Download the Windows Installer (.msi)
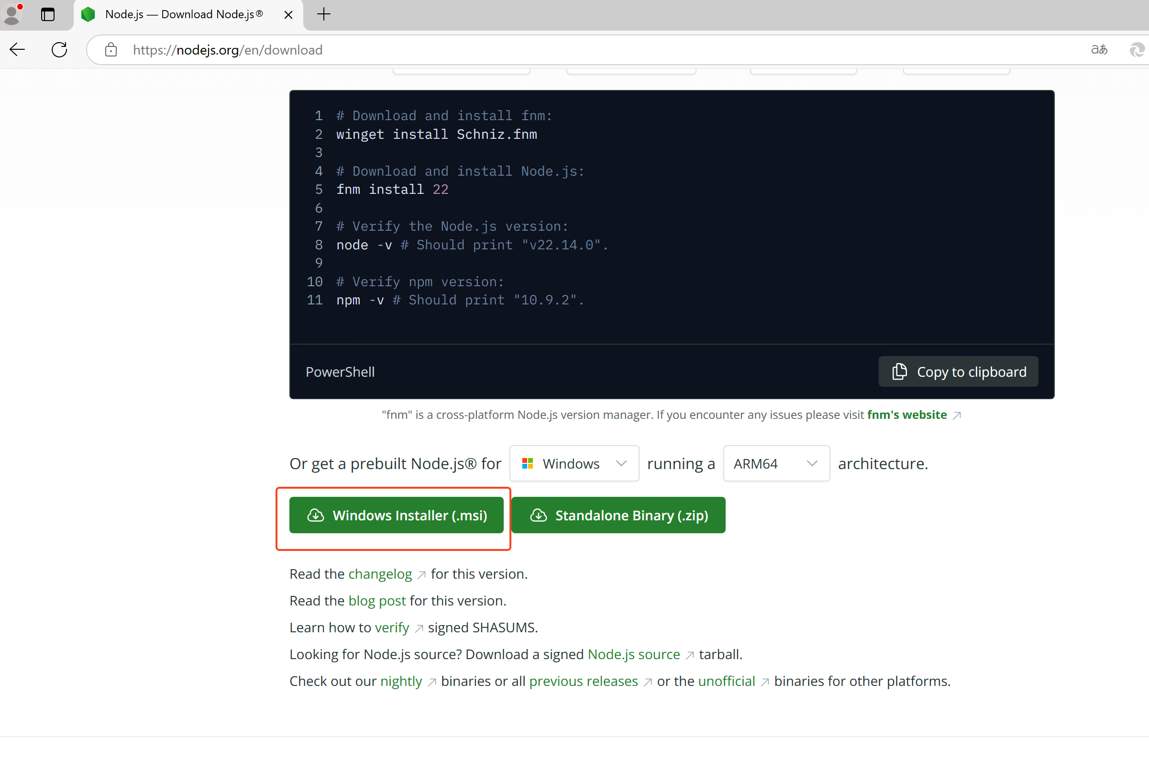This screenshot has height=762, width=1149. click(396, 515)
